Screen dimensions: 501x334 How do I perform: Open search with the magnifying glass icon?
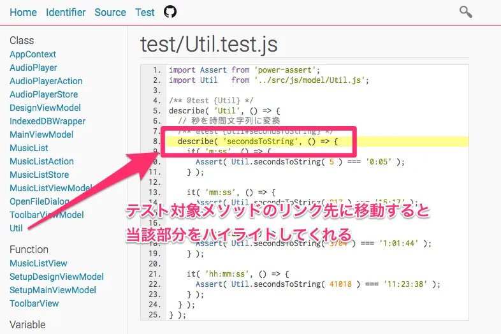466,11
